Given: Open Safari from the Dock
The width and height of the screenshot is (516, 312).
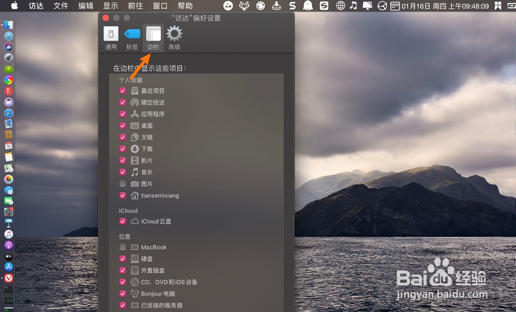Looking at the screenshot, I should [x=8, y=36].
